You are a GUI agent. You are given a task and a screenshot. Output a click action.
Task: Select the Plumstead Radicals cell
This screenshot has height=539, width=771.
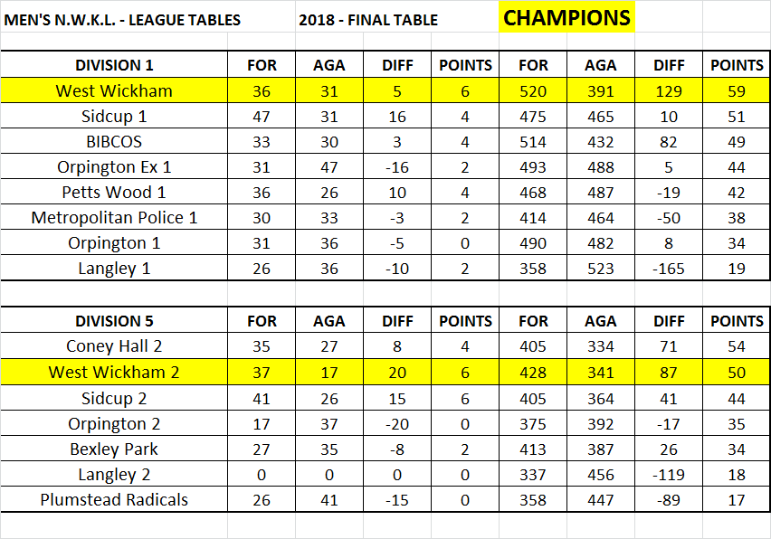point(114,499)
